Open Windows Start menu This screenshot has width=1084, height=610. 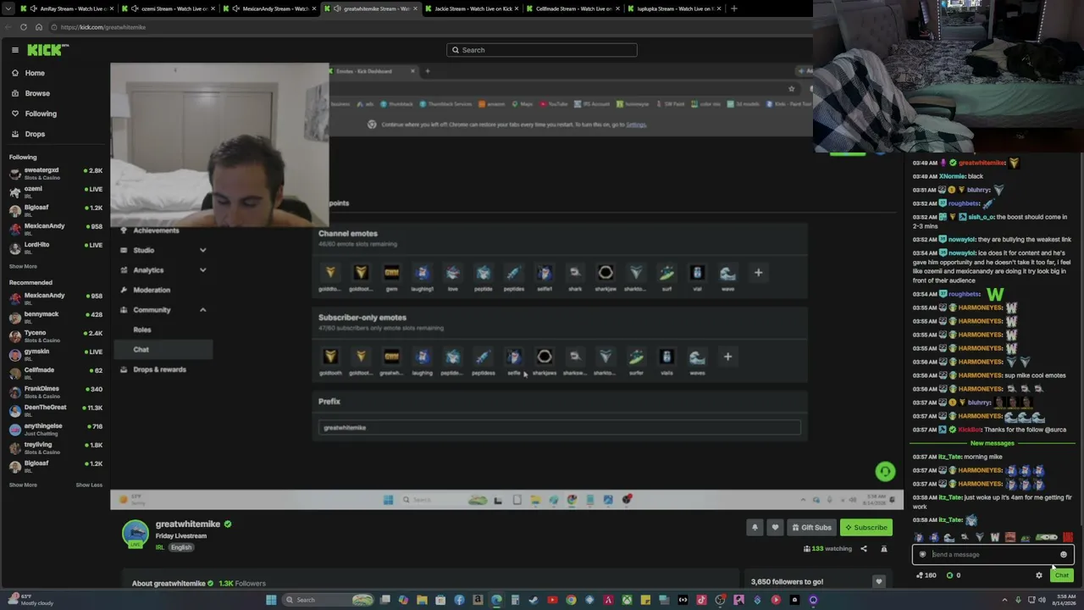point(271,600)
